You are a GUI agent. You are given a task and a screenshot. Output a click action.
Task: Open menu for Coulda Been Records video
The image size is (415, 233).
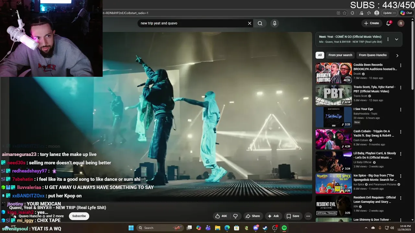pos(401,65)
